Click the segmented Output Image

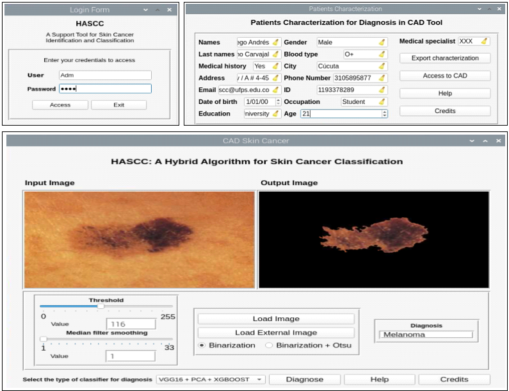click(x=374, y=240)
